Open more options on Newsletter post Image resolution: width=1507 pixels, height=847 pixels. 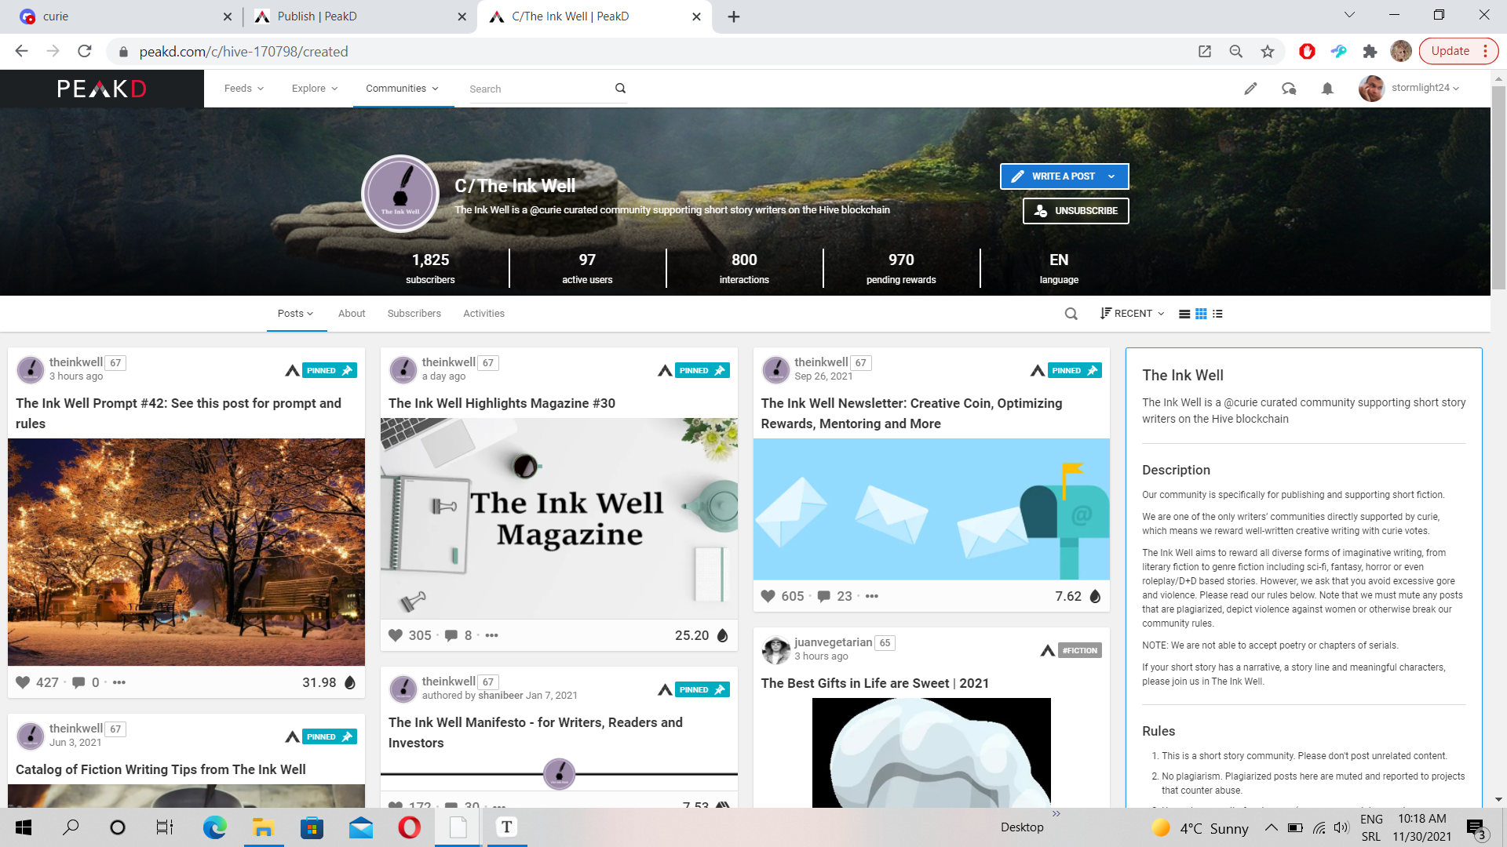point(872,596)
